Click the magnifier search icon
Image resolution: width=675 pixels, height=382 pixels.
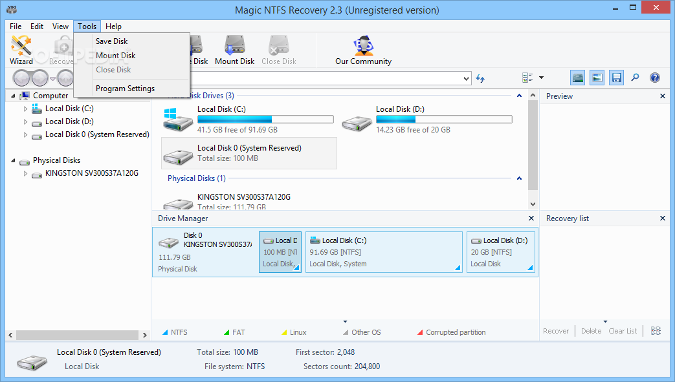click(x=636, y=78)
